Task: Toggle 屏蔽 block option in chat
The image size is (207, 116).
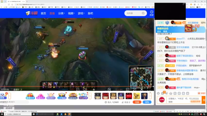Action: pos(202,93)
